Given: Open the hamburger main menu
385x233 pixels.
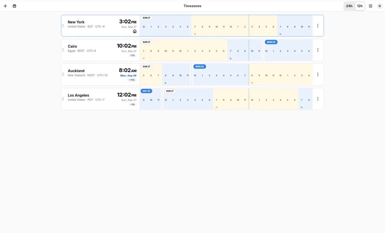Looking at the screenshot, I should 371,6.
